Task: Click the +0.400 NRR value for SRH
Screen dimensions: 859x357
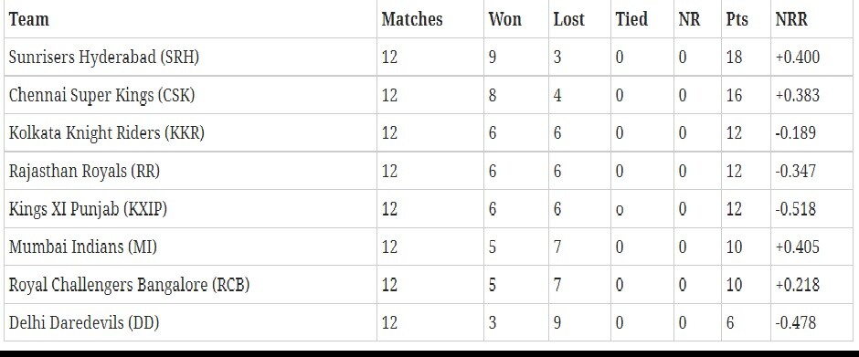Action: click(797, 57)
